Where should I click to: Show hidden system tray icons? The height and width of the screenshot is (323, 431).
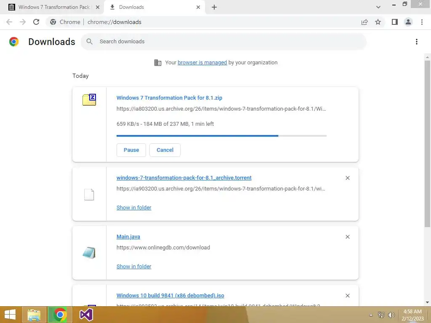click(x=371, y=315)
